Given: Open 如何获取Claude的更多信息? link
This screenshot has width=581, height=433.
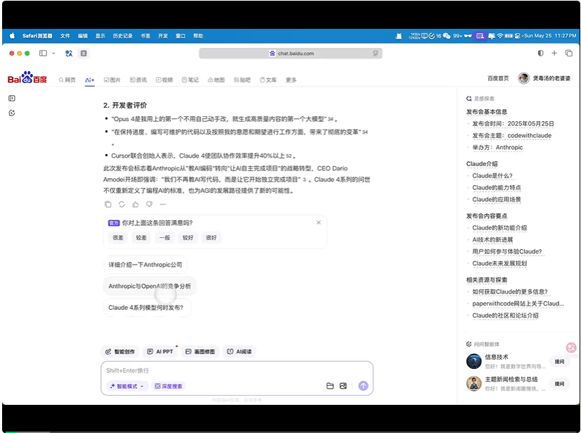Looking at the screenshot, I should tap(510, 291).
